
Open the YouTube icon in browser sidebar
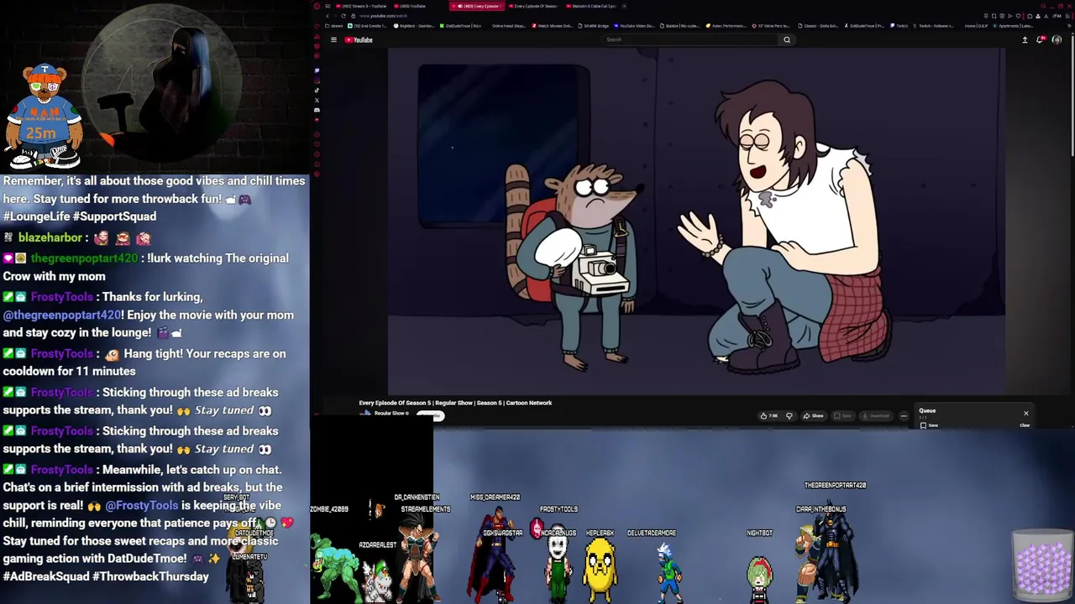(317, 120)
